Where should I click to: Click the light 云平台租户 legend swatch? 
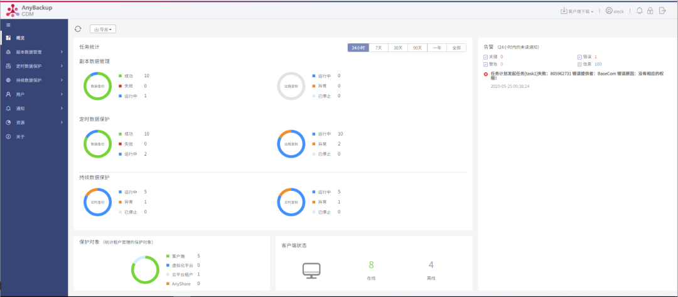pyautogui.click(x=168, y=274)
